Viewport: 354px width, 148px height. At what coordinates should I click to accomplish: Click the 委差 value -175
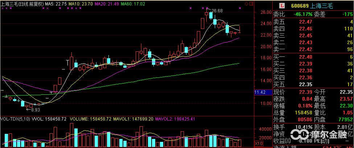pyautogui.click(x=347, y=14)
